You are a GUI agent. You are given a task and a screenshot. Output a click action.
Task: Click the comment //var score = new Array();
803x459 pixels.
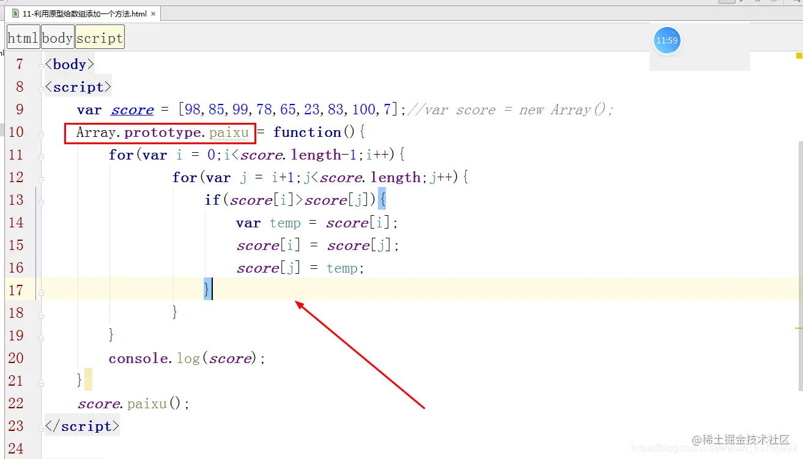pos(510,110)
